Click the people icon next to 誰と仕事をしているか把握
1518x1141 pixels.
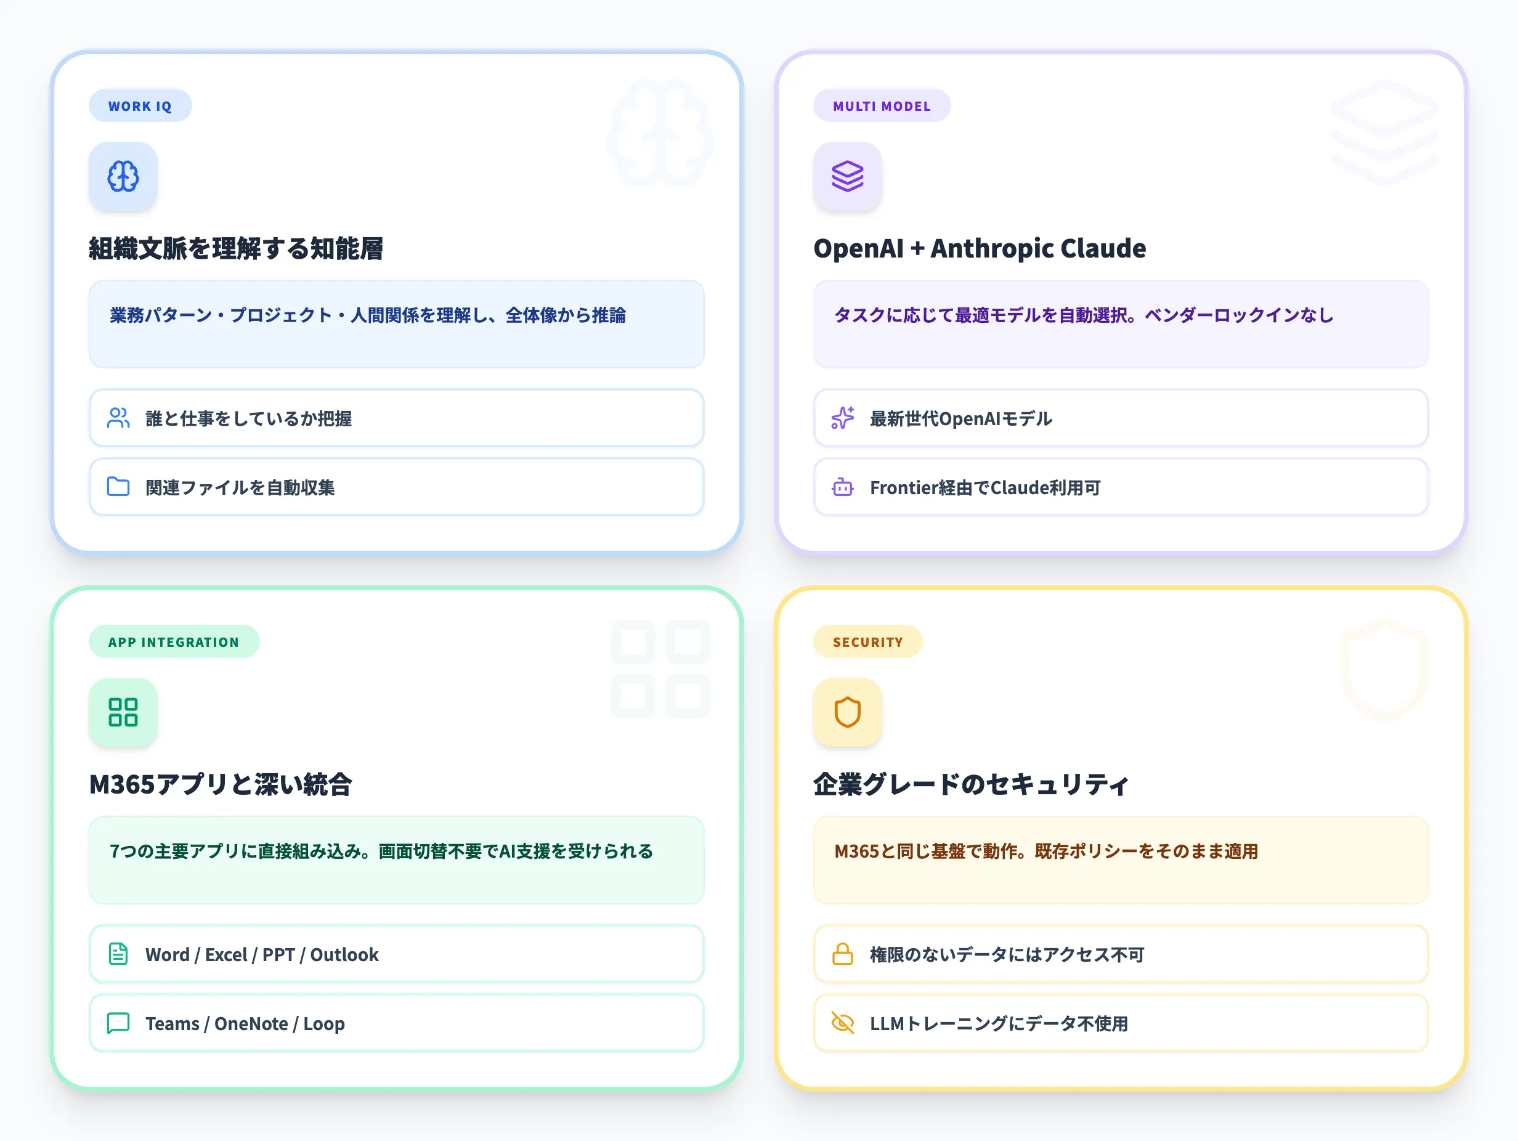pos(119,418)
